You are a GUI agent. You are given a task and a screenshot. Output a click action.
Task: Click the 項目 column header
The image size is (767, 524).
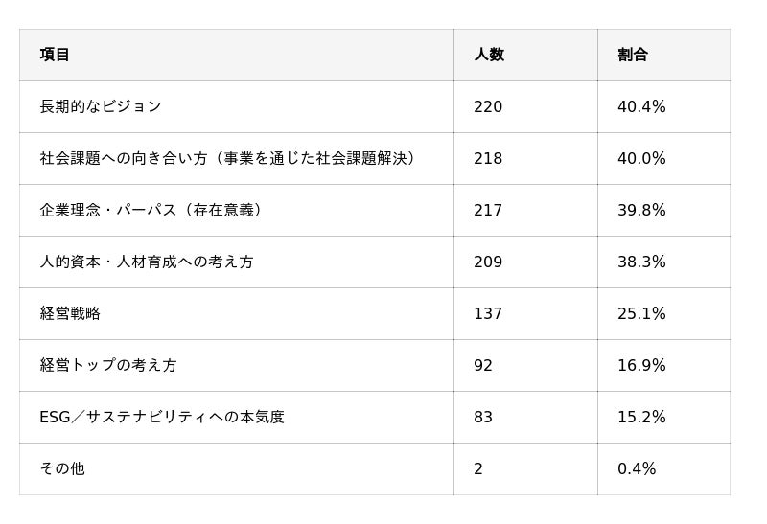[x=55, y=55]
